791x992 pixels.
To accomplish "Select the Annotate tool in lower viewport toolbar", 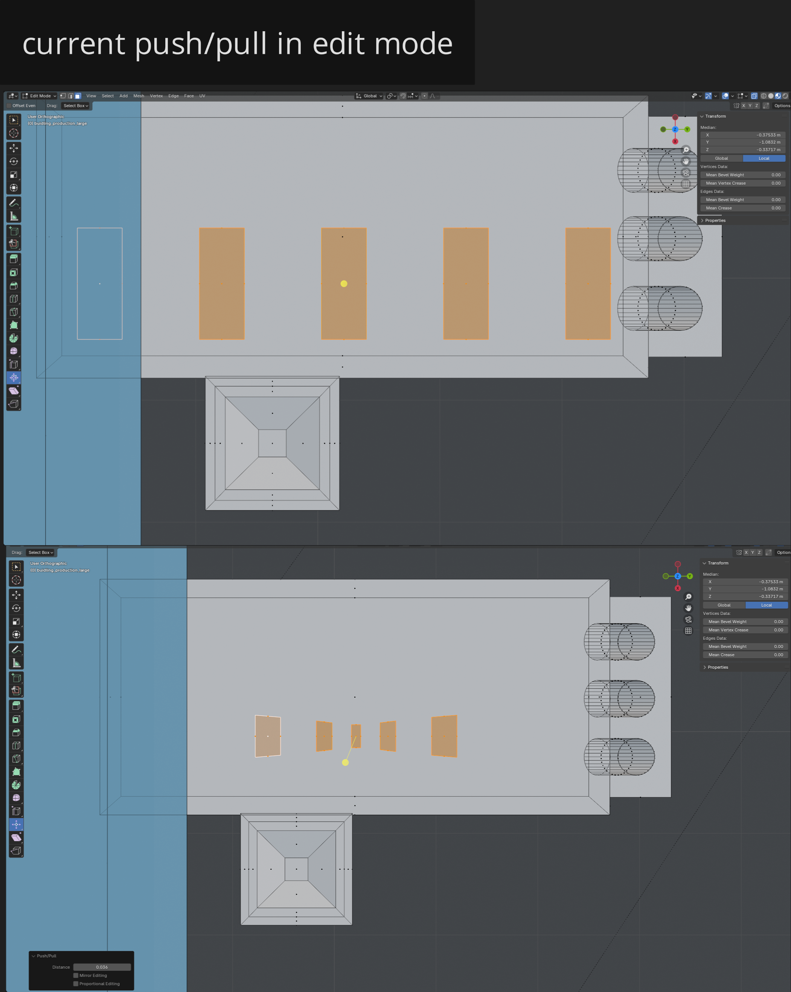I will tap(16, 650).
